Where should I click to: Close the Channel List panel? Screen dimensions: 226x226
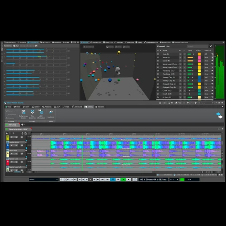[x=211, y=46]
